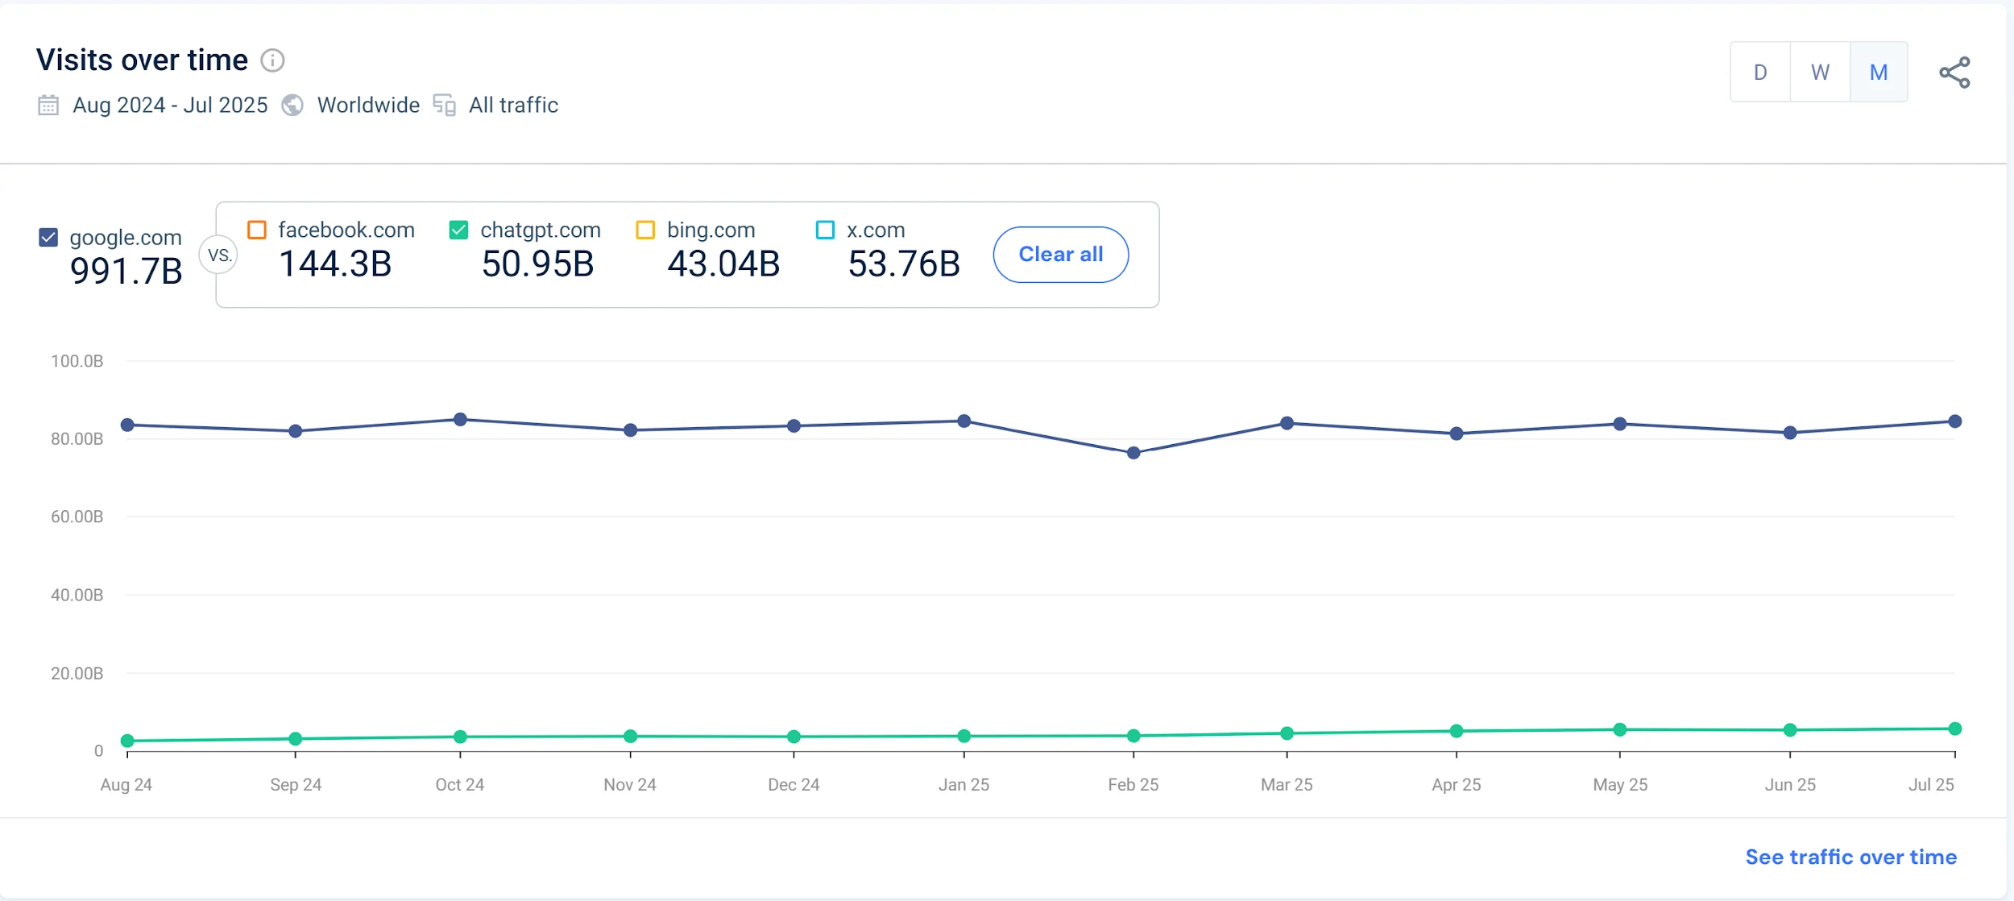Image resolution: width=2014 pixels, height=901 pixels.
Task: Click chatgpt.com Jul 25 data point
Action: coord(1954,729)
